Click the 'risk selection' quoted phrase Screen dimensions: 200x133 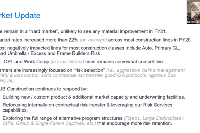click(89, 70)
